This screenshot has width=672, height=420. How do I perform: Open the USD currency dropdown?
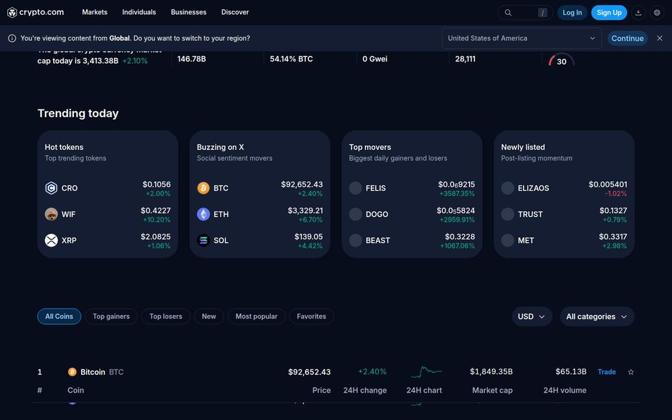532,317
